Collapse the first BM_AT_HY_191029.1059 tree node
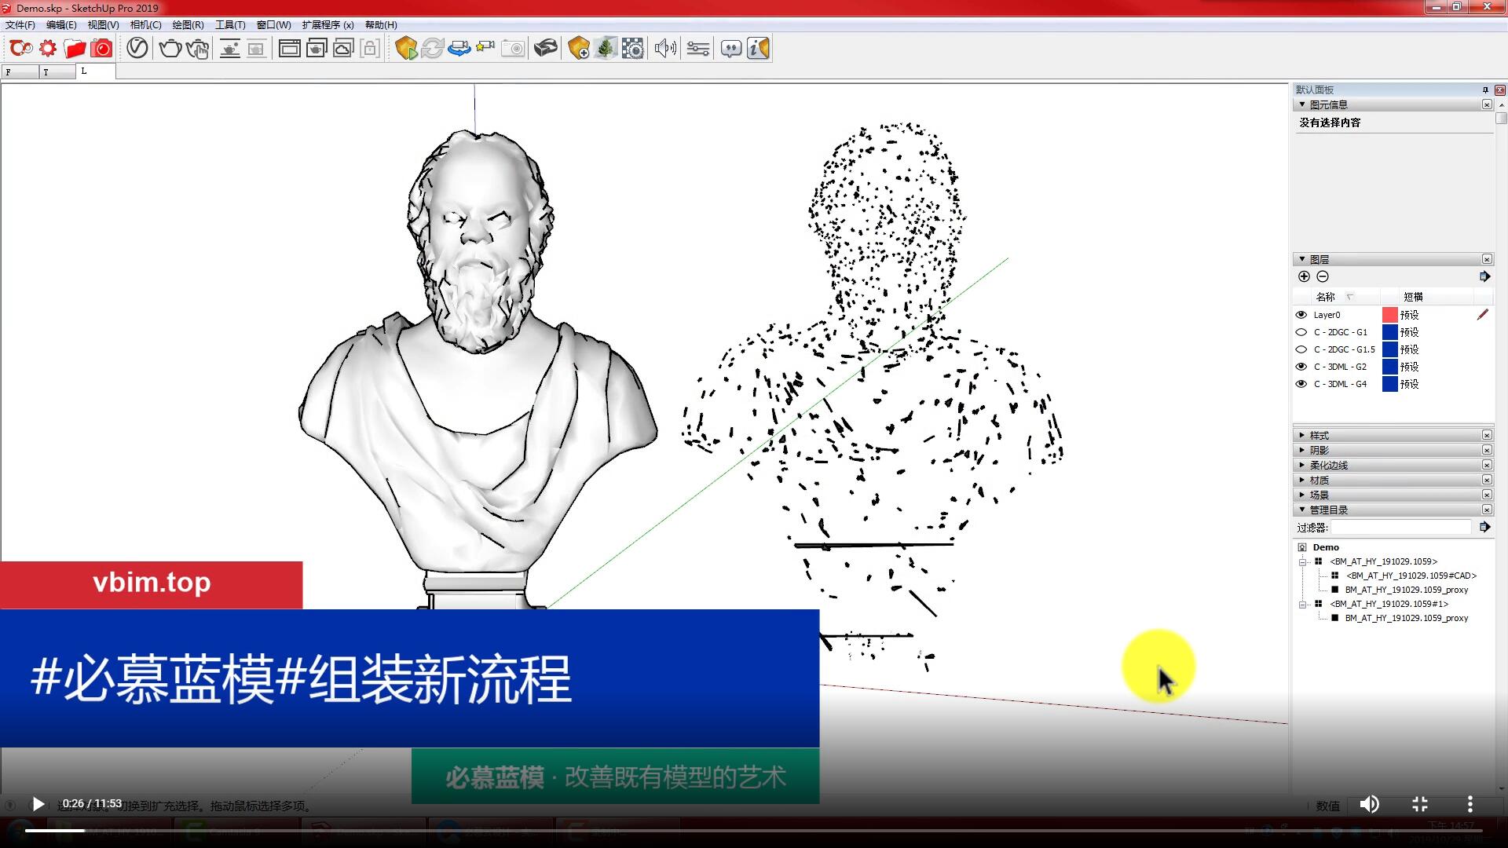Screen dimensions: 1508x848 (x=1302, y=562)
